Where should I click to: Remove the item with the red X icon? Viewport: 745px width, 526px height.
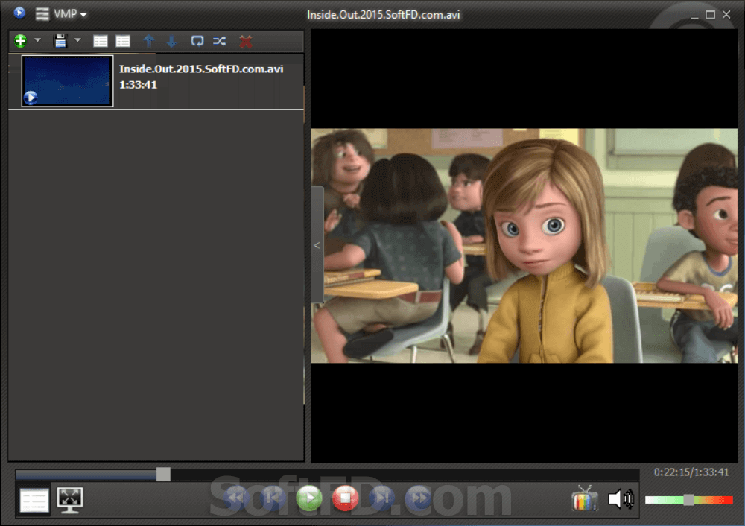246,42
